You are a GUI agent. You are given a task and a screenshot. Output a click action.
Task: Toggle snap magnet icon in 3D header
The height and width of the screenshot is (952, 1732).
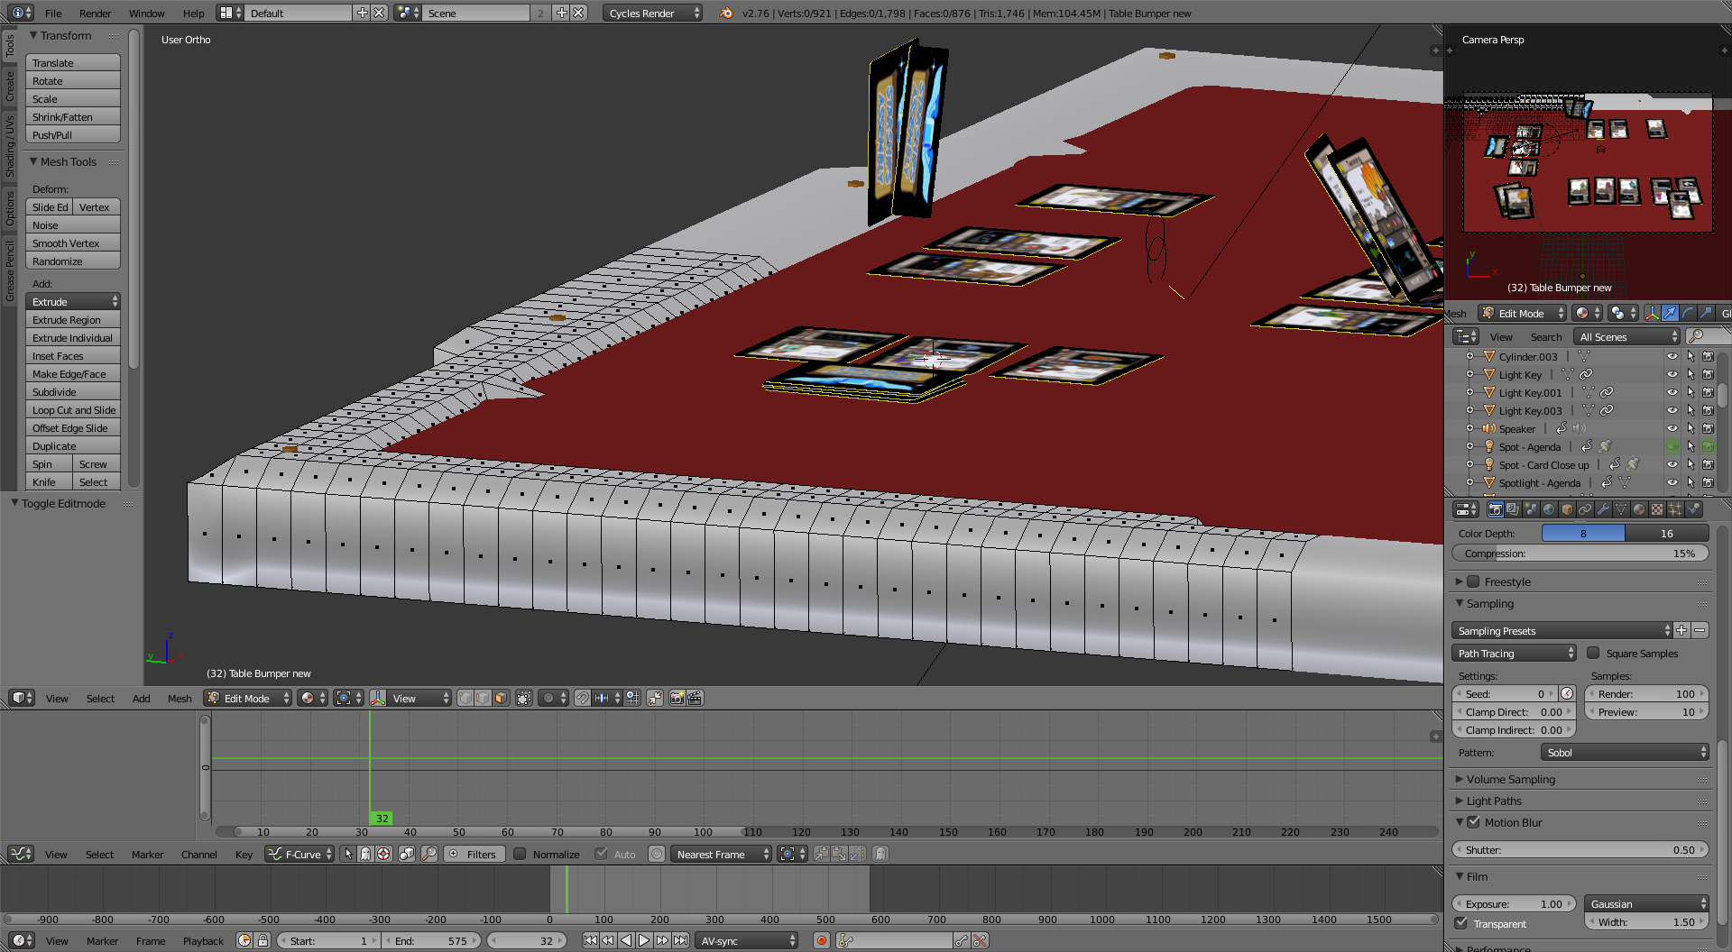pyautogui.click(x=583, y=698)
